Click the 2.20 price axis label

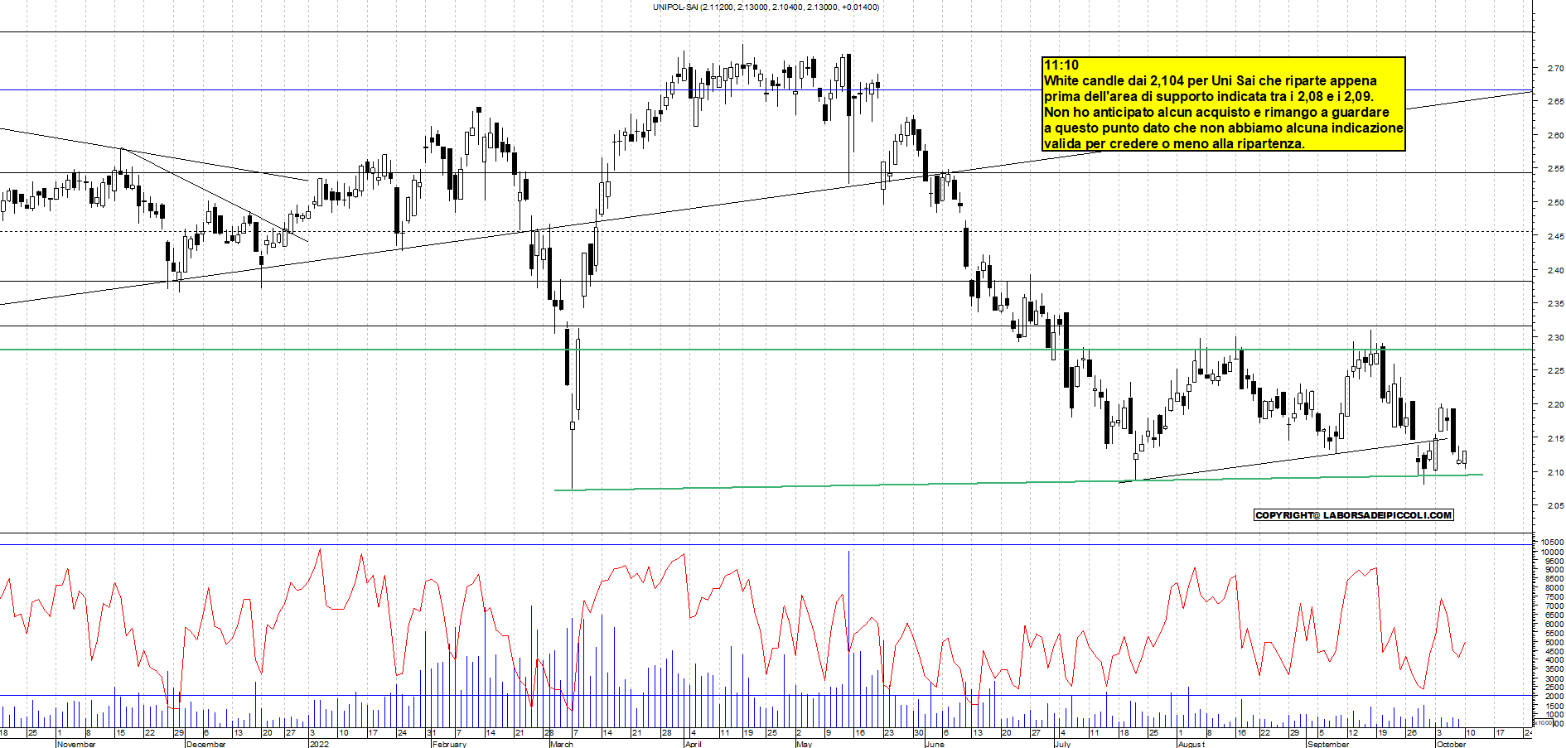point(1554,405)
